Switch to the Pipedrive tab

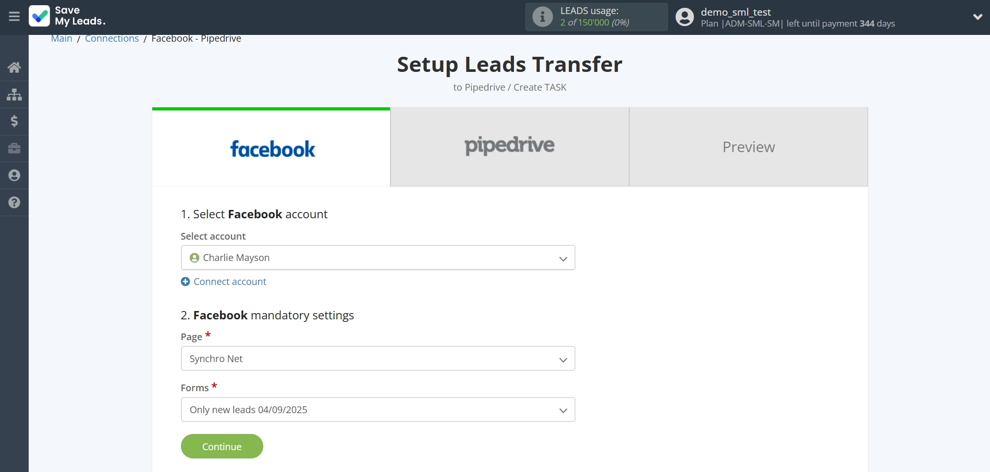pos(509,146)
